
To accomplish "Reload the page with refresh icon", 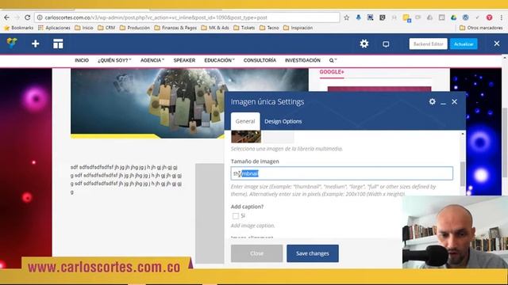I will pos(28,17).
